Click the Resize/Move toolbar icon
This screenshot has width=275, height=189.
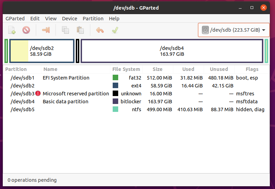[46, 30]
